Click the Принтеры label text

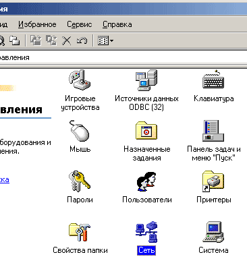(x=214, y=200)
